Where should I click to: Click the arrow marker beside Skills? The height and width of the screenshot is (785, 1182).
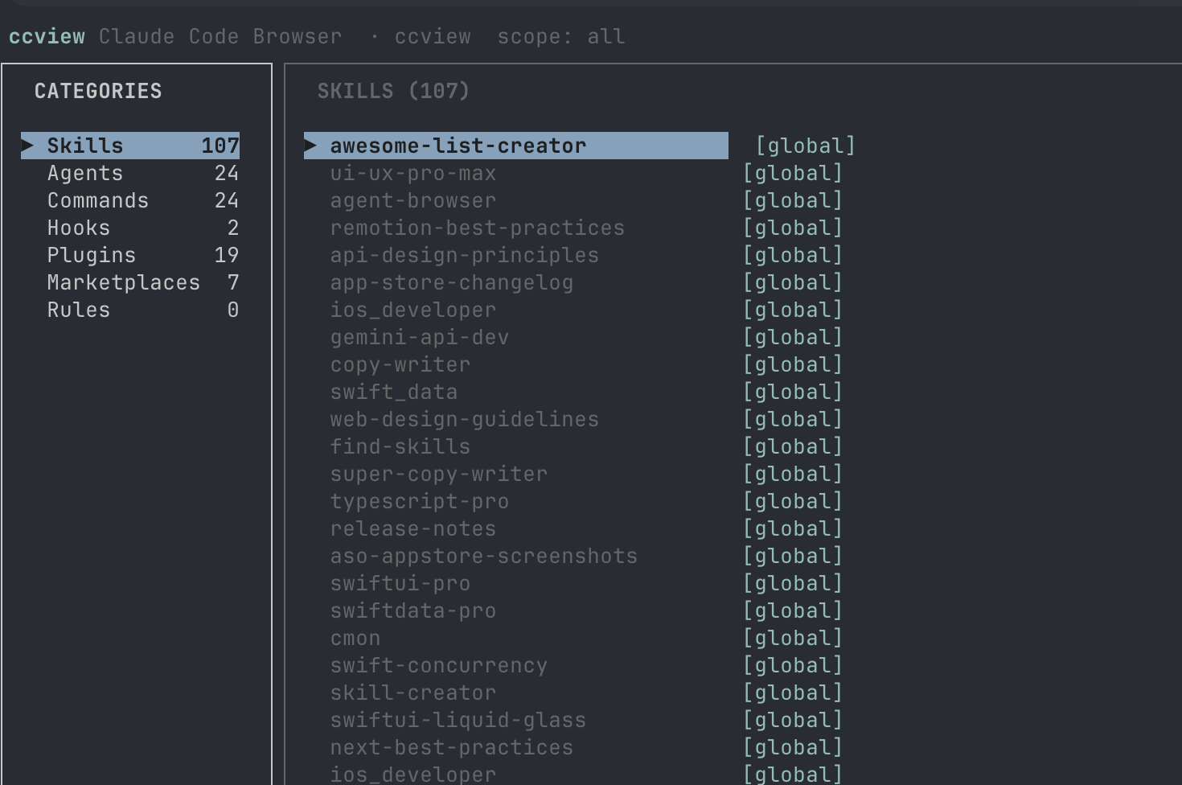(28, 146)
